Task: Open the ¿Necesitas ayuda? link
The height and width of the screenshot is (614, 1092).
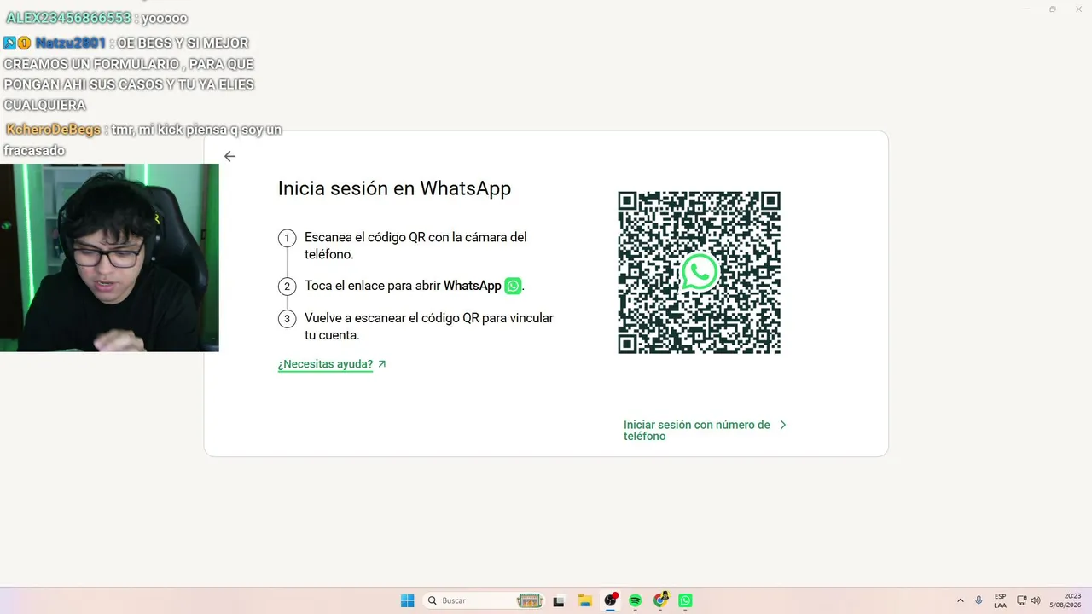Action: (x=325, y=364)
